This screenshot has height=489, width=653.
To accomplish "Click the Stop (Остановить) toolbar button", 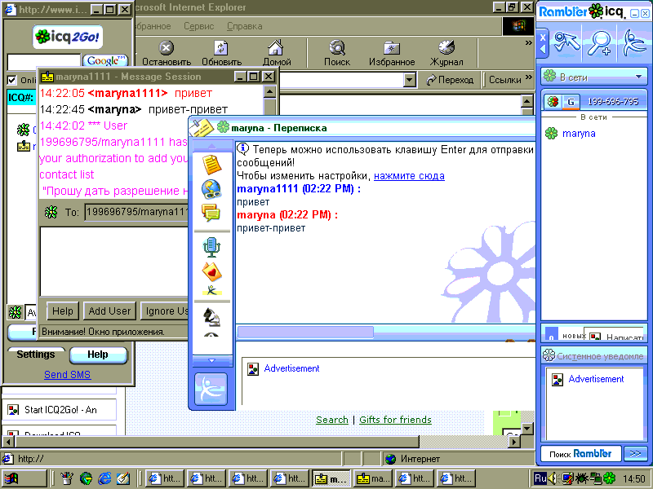I will click(x=167, y=53).
